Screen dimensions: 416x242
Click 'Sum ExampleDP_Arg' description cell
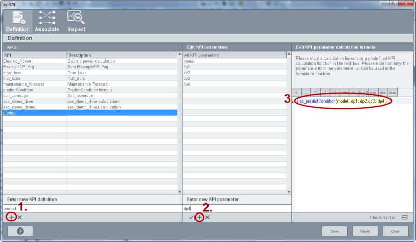click(x=122, y=67)
